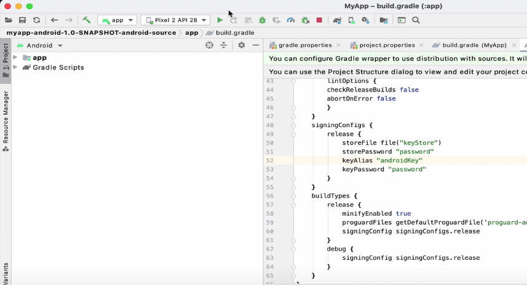Click the Gradle wrapper configuration notification banner

tap(395, 58)
